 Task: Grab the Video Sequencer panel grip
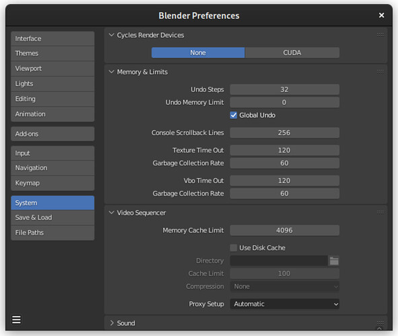[380, 212]
